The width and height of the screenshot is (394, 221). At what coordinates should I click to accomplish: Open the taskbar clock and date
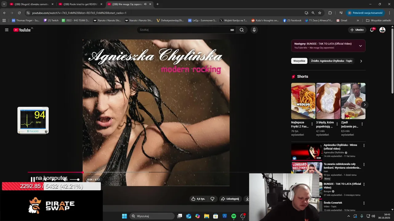click(x=384, y=216)
